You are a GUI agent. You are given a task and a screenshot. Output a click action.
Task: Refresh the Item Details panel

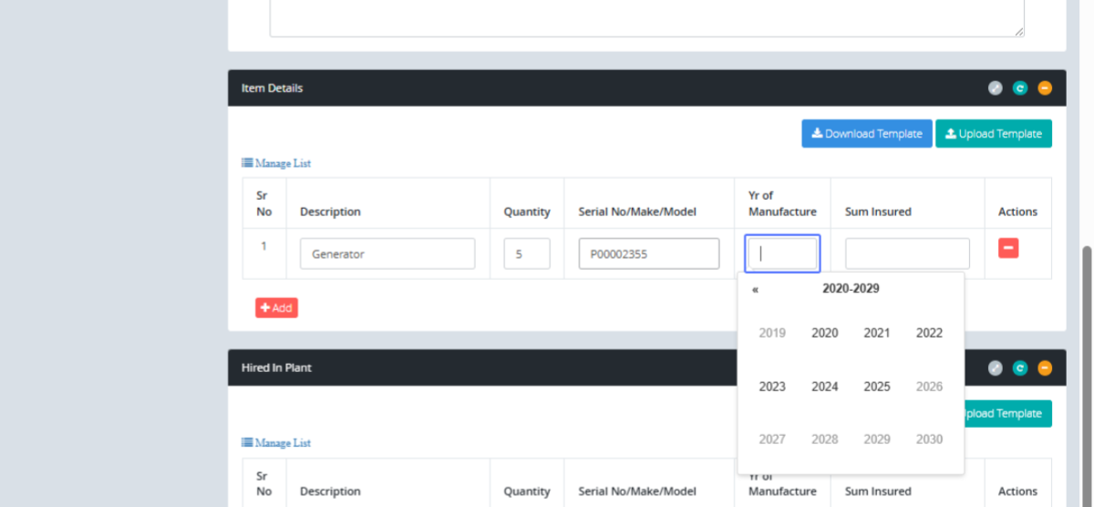(1020, 88)
